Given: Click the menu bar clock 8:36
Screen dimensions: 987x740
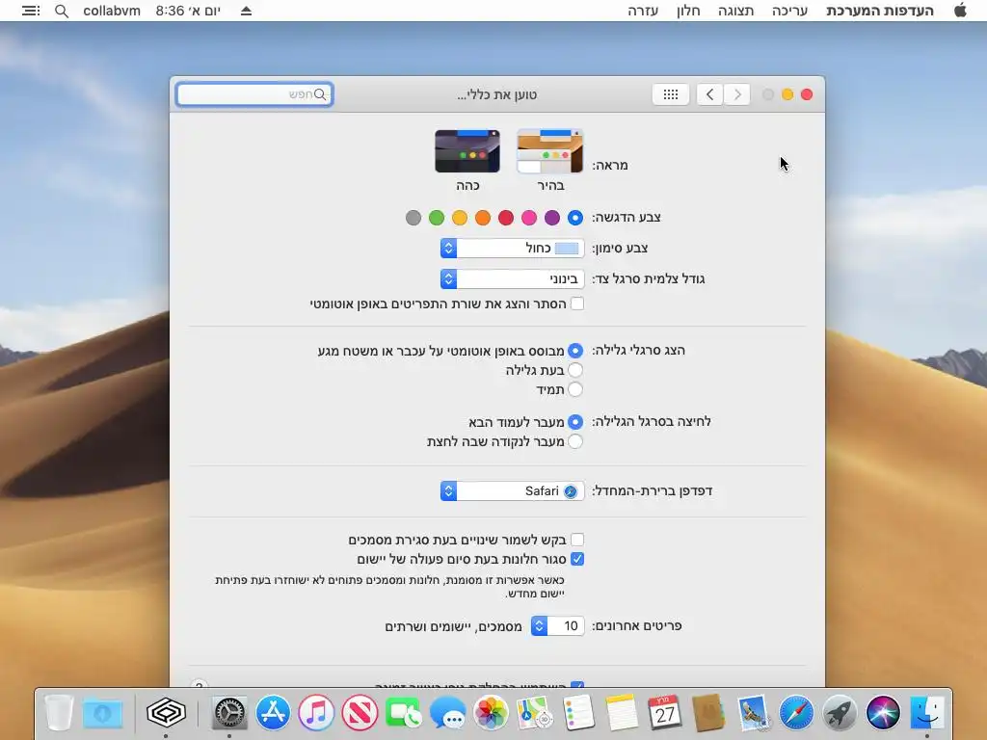Looking at the screenshot, I should [188, 11].
